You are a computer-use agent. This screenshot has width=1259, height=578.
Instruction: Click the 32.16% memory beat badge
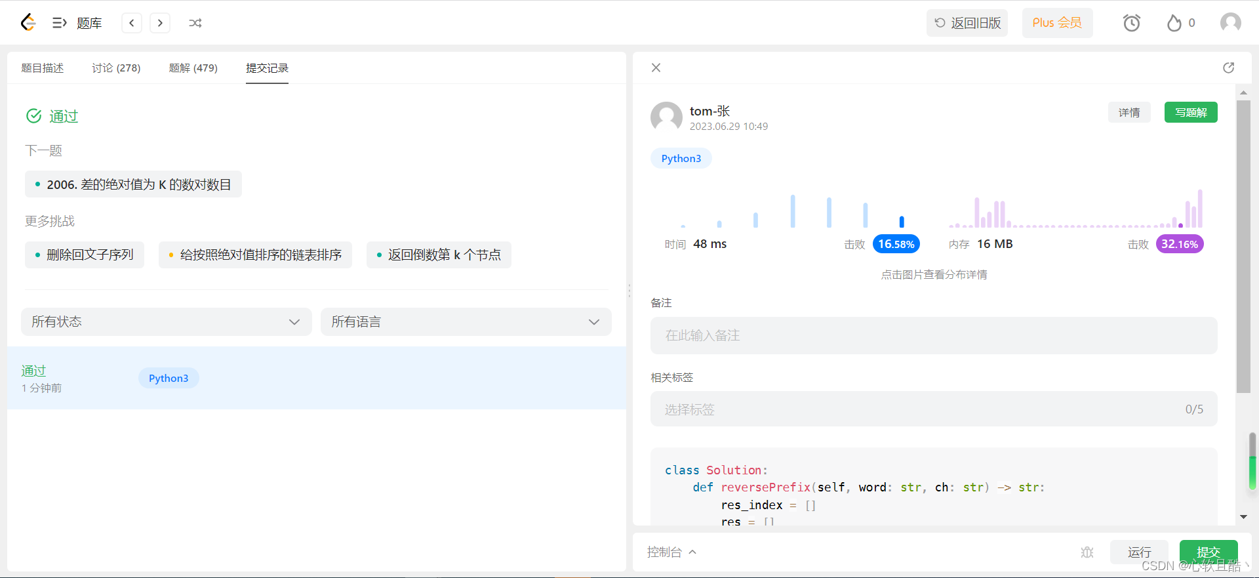(1180, 244)
